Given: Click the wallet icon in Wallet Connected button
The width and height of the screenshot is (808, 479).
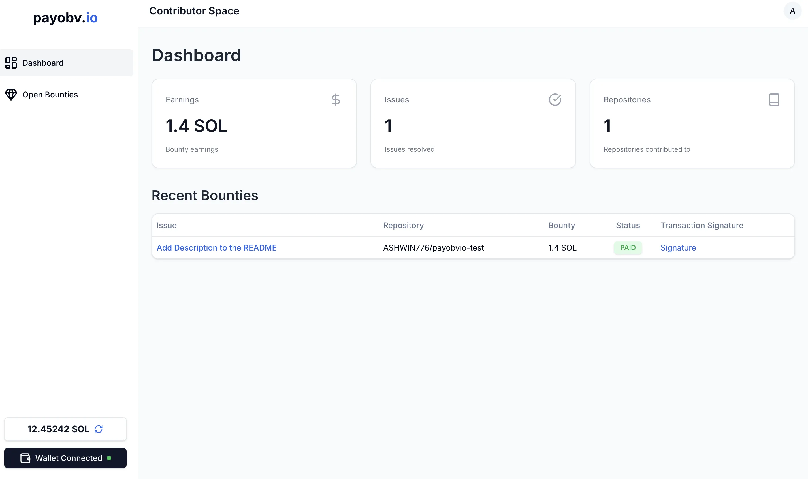Looking at the screenshot, I should [x=25, y=458].
